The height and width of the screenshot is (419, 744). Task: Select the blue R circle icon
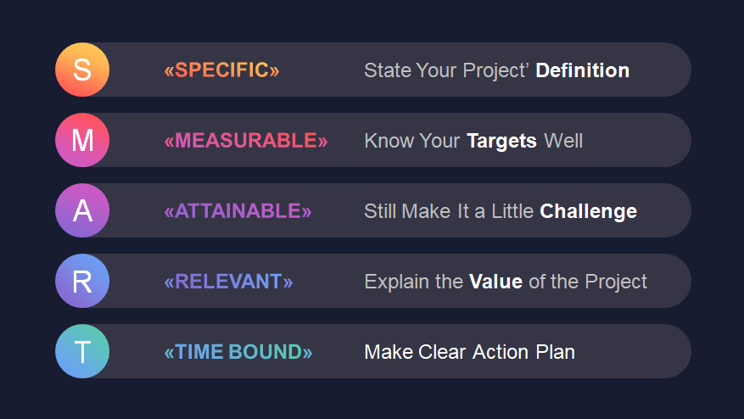click(82, 281)
